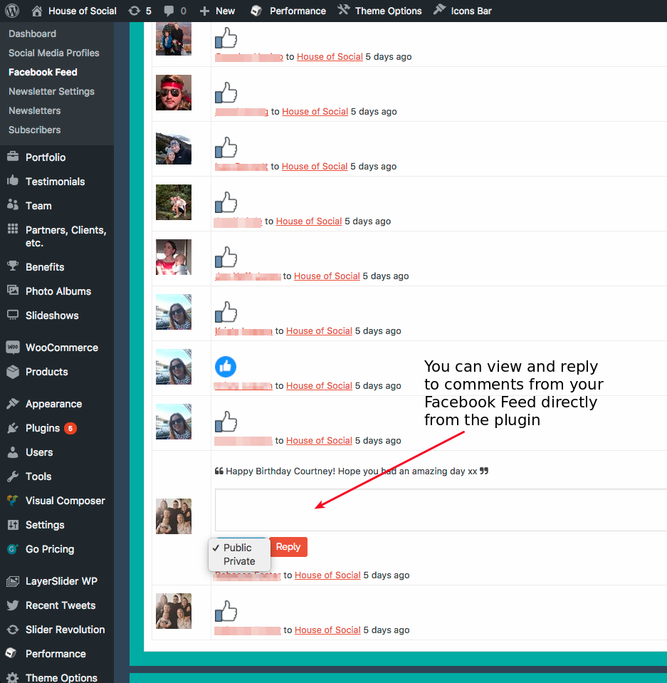Click the Appearance paintbrush icon
Screen dimensions: 667x683
(13, 403)
